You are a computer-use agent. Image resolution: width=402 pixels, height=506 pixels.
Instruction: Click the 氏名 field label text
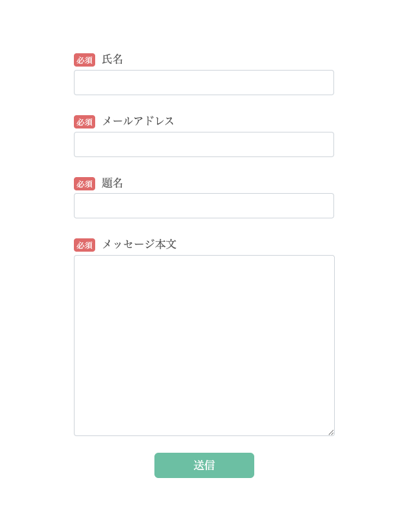coord(112,59)
